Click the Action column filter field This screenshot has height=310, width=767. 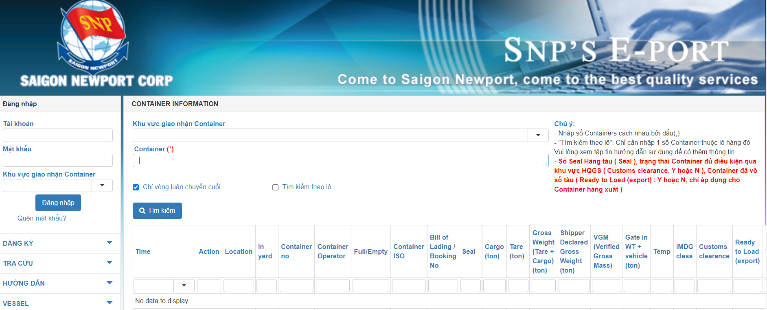(x=209, y=286)
